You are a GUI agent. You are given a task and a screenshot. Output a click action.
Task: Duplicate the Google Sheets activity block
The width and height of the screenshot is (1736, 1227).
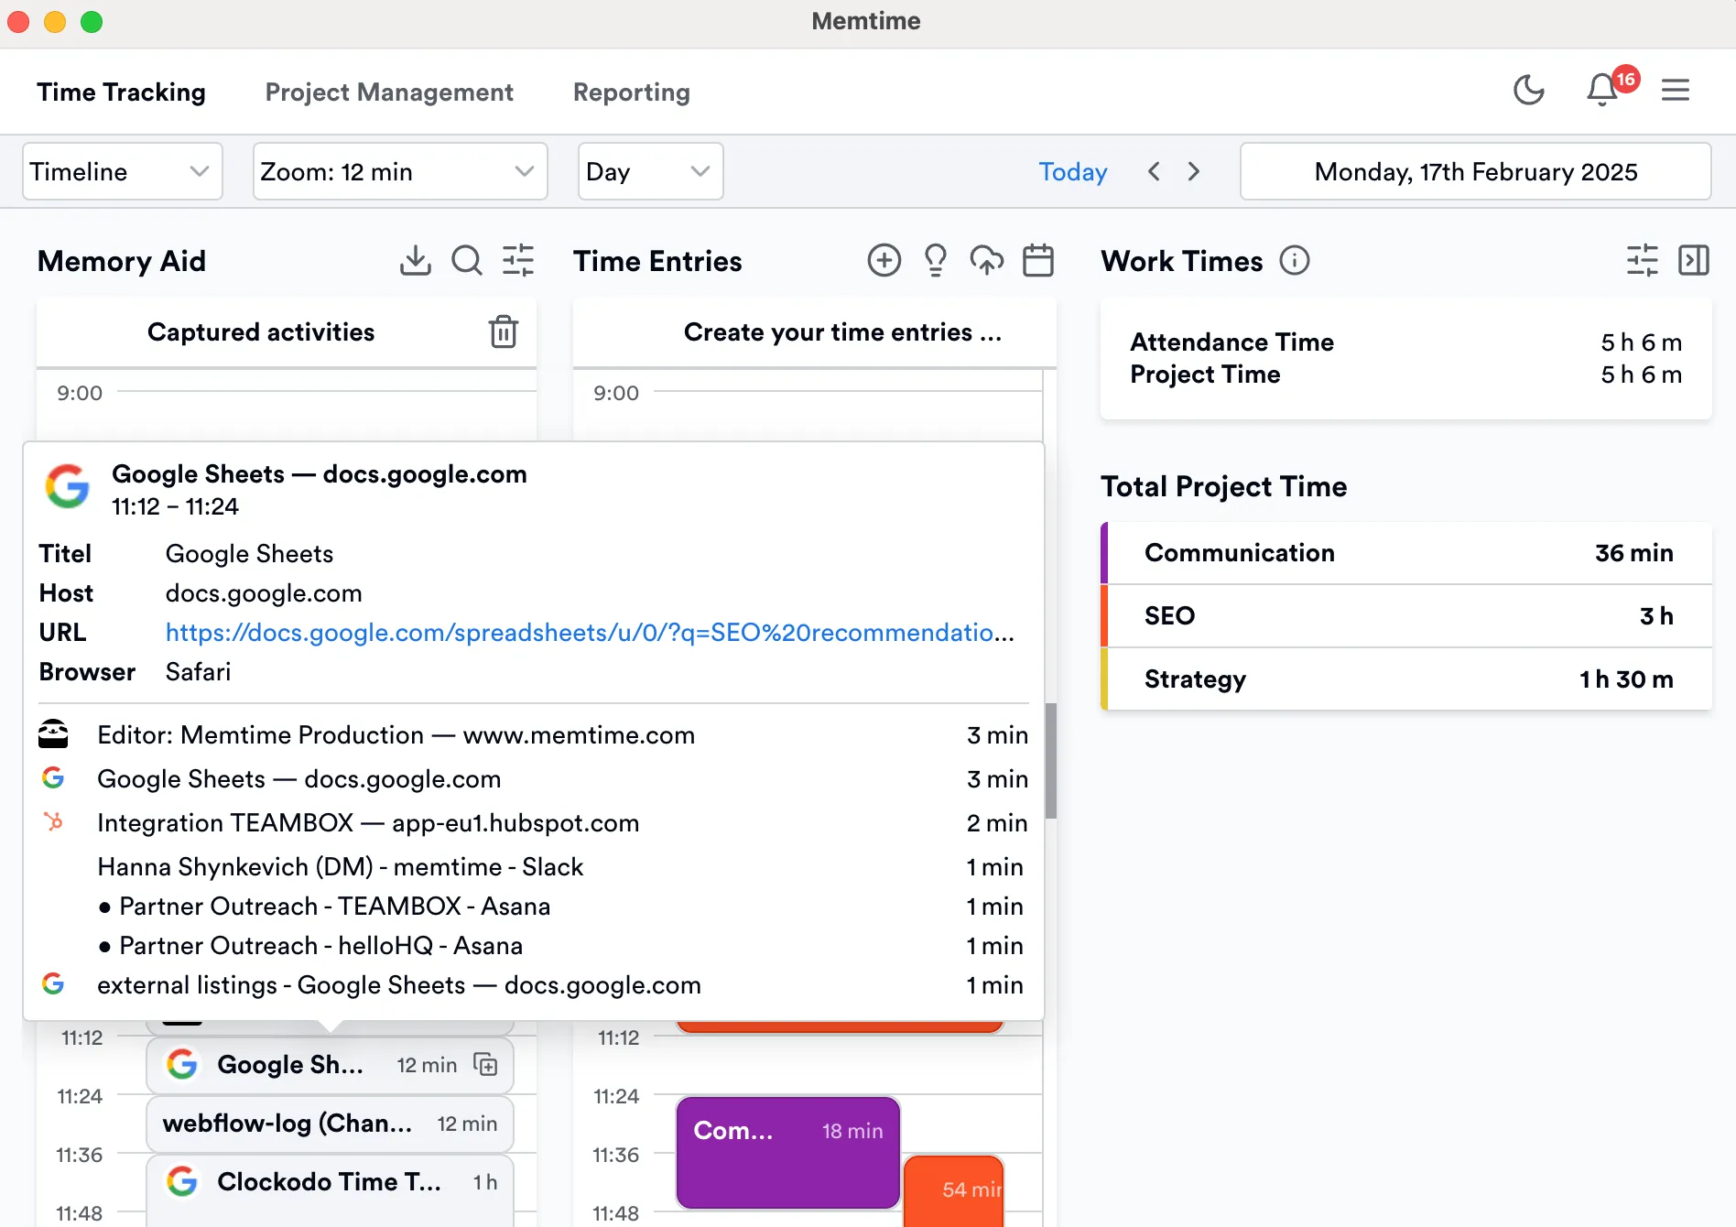pos(485,1065)
